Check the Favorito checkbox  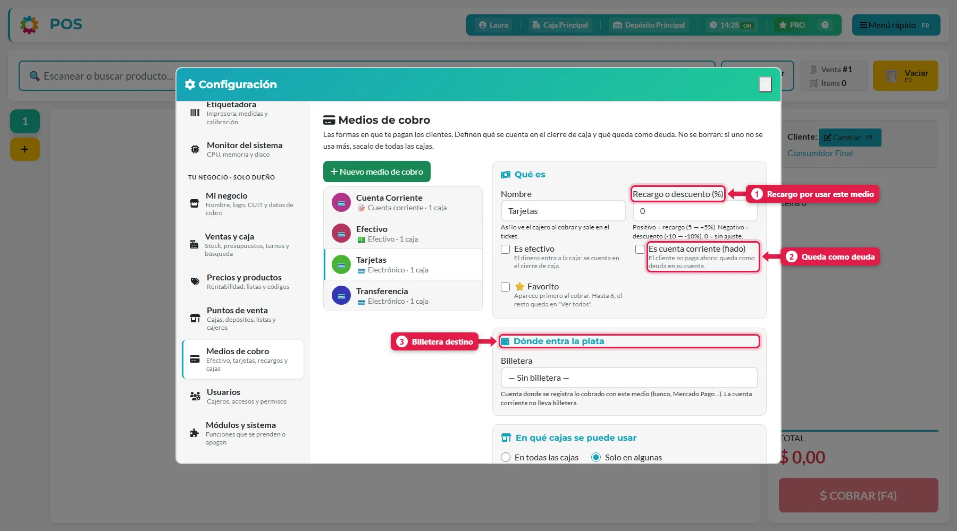tap(506, 287)
